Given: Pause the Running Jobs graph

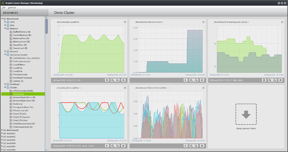Looking at the screenshot, I should coord(264,80).
